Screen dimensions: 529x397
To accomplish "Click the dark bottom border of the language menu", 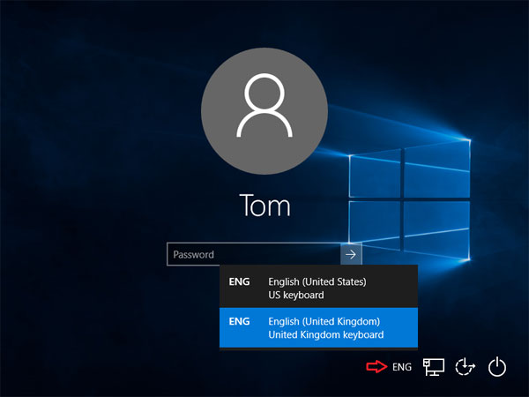I will point(317,348).
